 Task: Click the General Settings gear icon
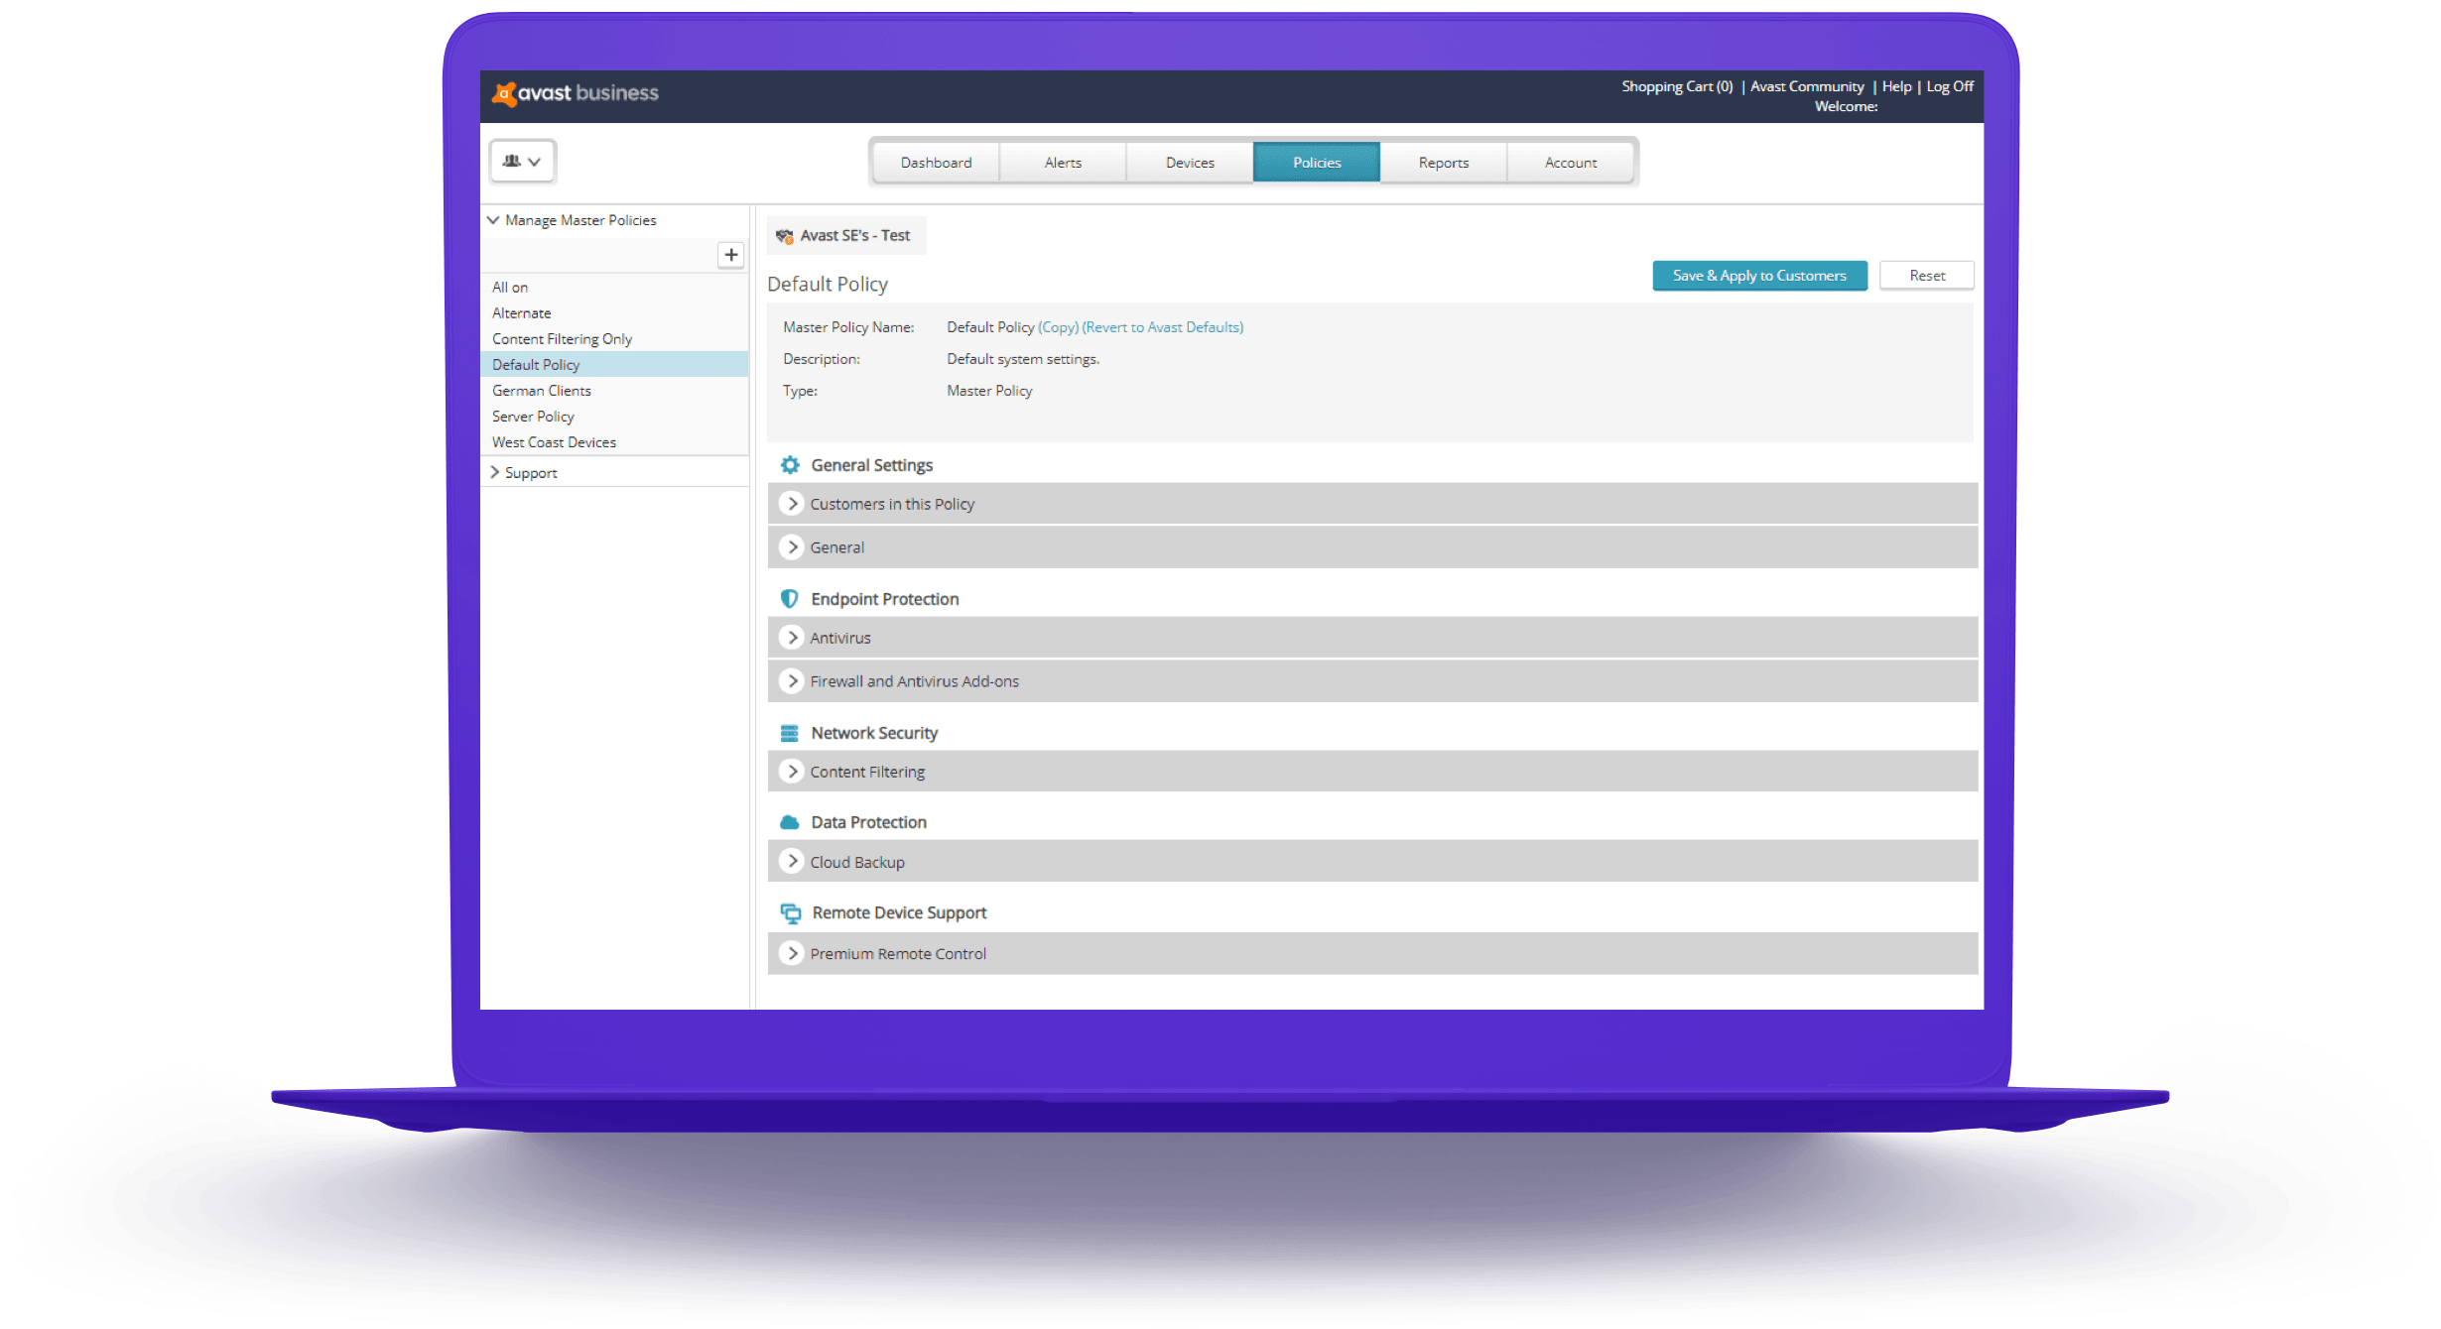[x=790, y=465]
